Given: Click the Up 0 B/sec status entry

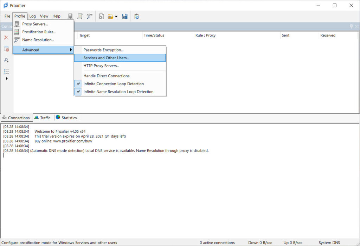Looking at the screenshot, I should [x=293, y=242].
